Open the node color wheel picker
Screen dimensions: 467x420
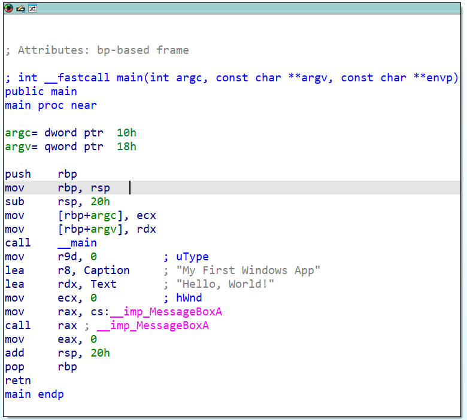point(8,8)
